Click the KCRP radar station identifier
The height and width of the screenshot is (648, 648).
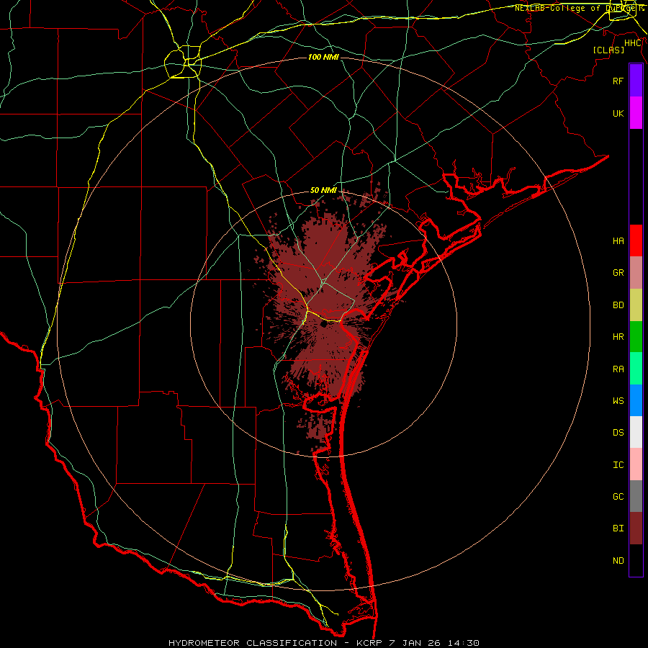(x=368, y=643)
